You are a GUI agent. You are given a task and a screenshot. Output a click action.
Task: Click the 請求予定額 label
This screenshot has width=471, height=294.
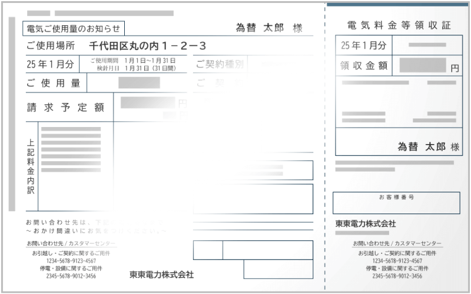coord(65,107)
